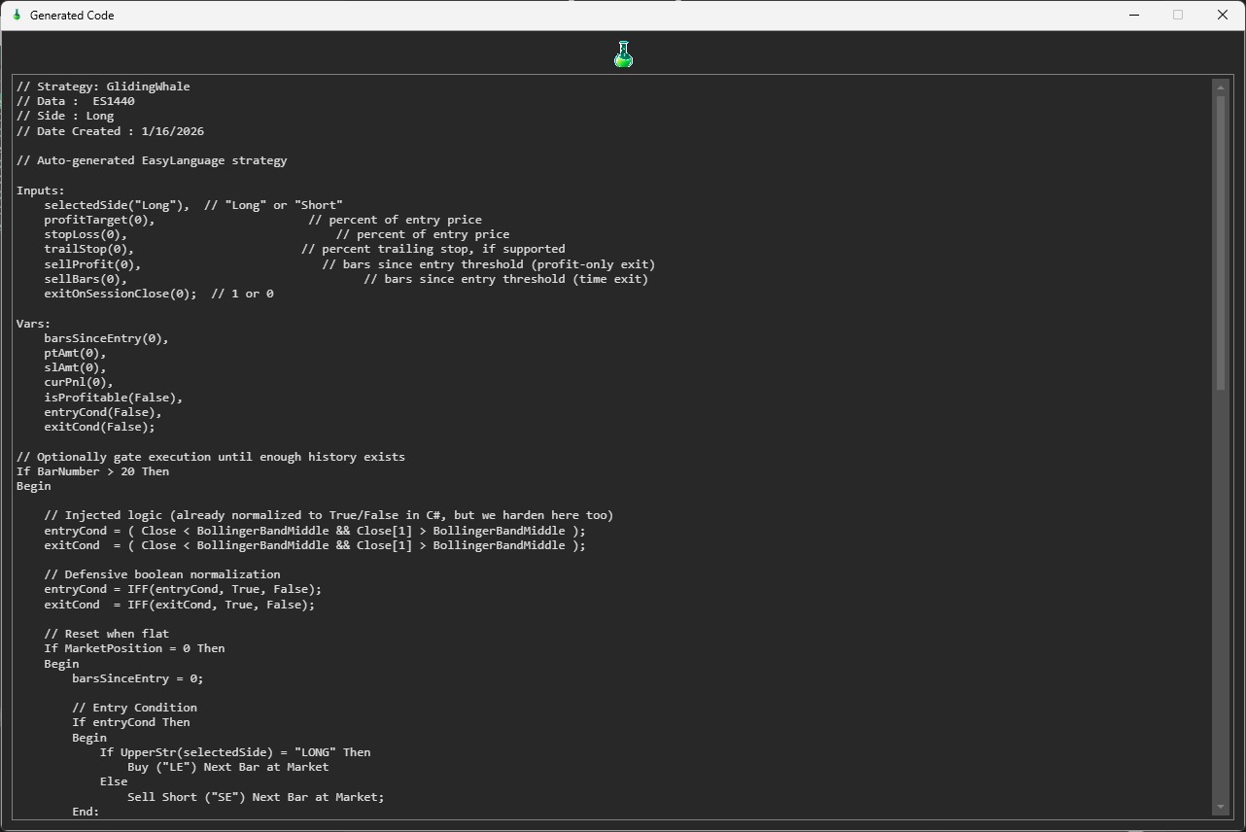This screenshot has height=832, width=1246.
Task: Click the barsSinceEntry(0) variable line
Action: pyautogui.click(x=107, y=338)
